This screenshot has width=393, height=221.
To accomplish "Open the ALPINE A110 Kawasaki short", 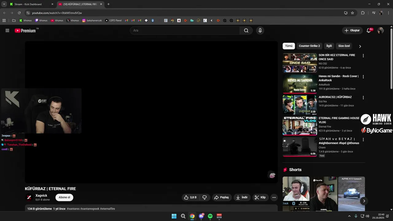I will click(x=352, y=194).
